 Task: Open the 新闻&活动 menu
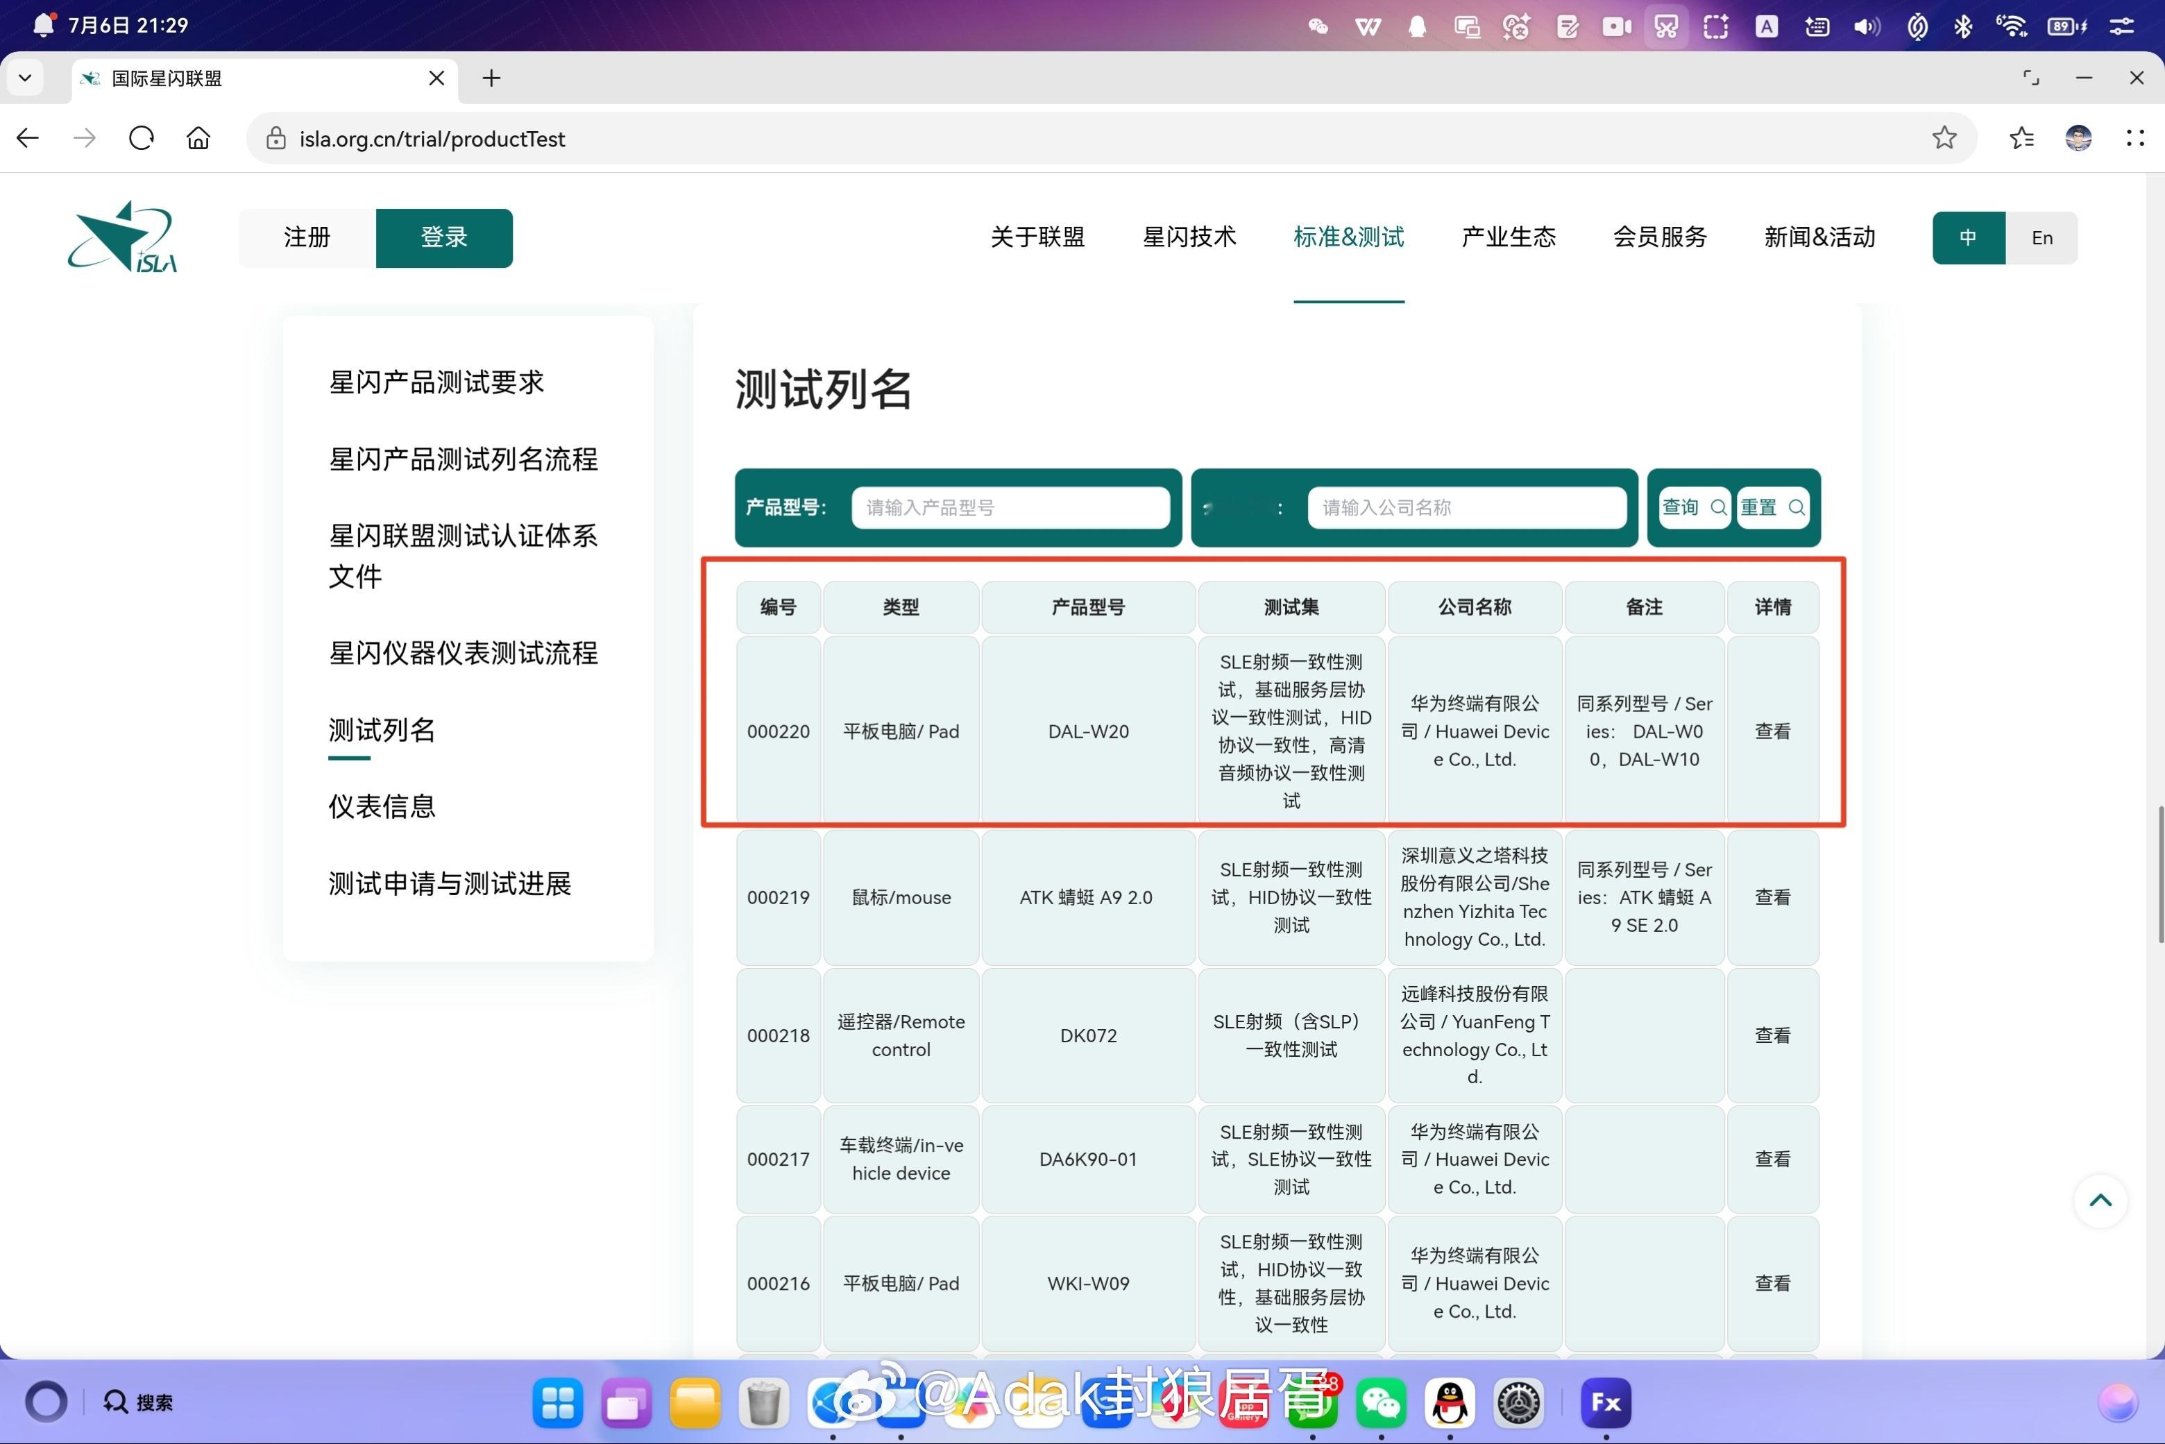tap(1819, 237)
